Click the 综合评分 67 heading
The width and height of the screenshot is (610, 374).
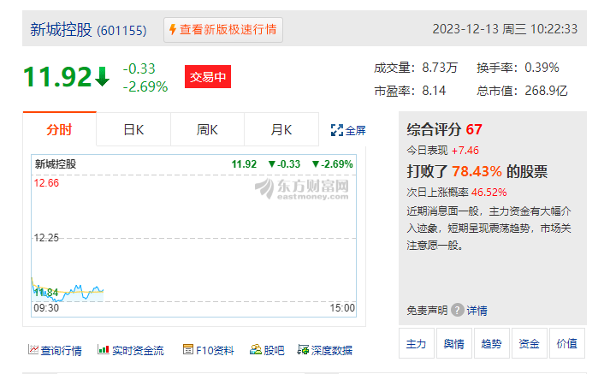pyautogui.click(x=445, y=129)
